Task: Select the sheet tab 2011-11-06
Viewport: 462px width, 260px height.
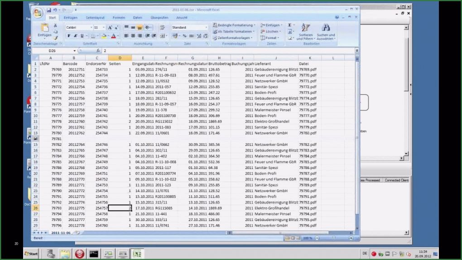Action: (x=61, y=233)
